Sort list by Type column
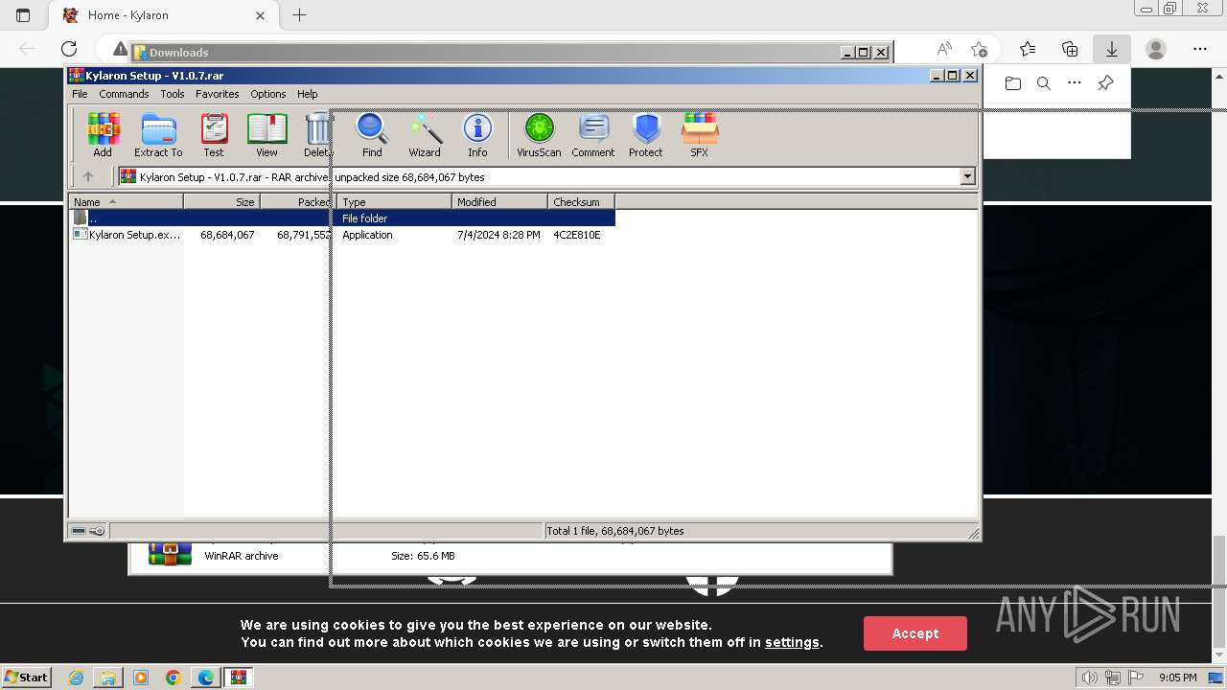Image resolution: width=1227 pixels, height=690 pixels. 394,201
